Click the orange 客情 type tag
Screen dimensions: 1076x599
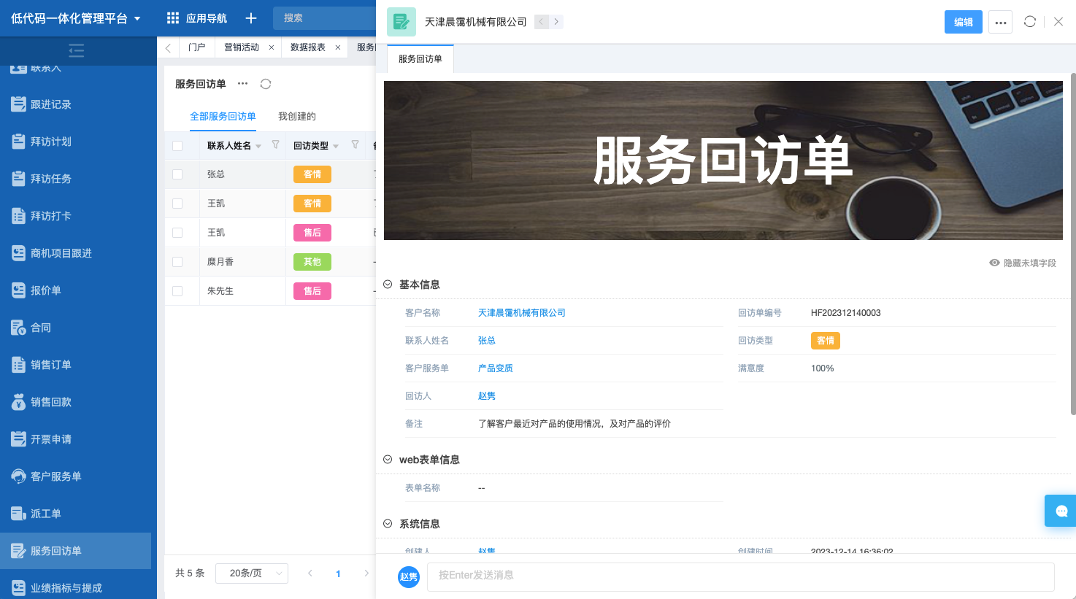825,340
